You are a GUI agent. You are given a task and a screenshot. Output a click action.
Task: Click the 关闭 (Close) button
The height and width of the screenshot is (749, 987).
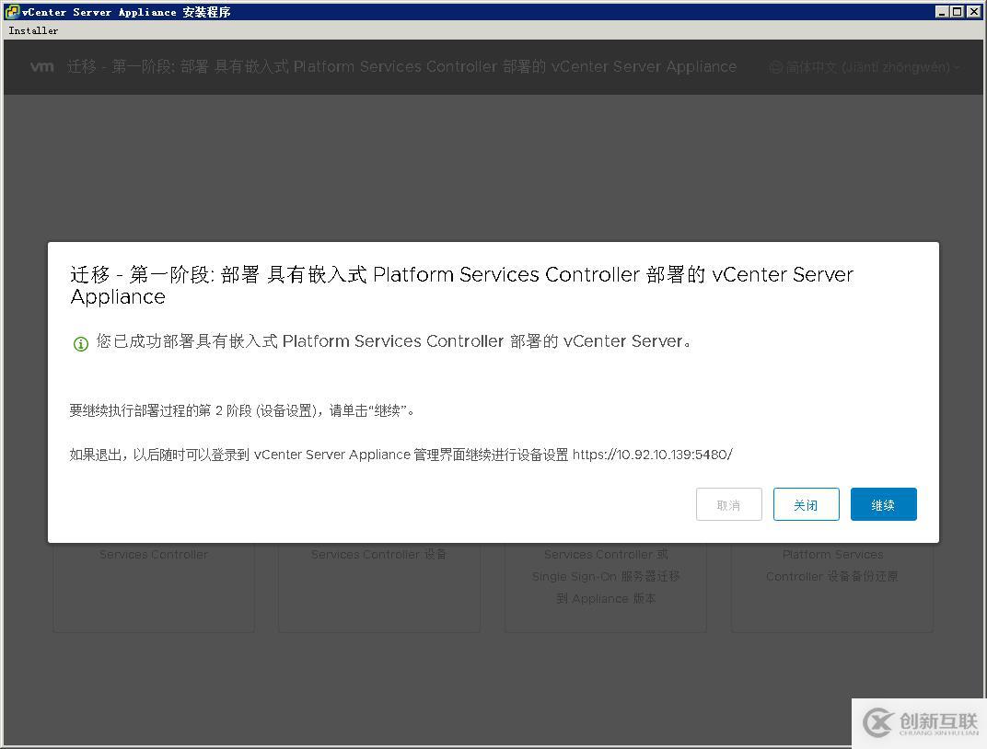[x=806, y=504]
